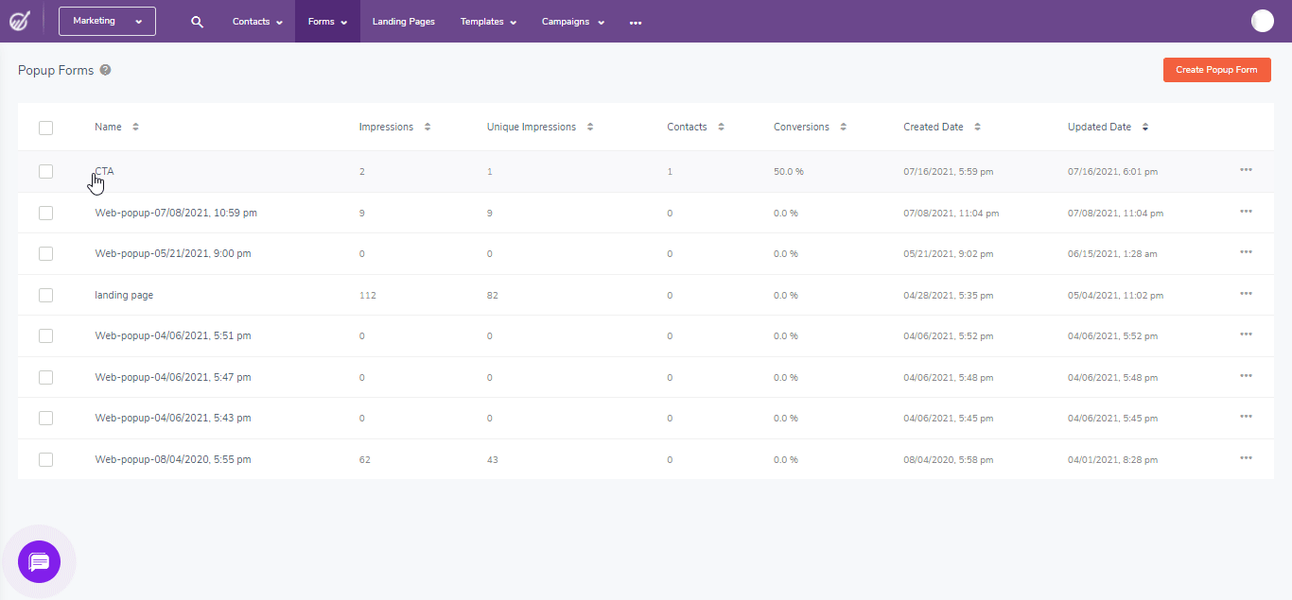Open Web-popup-08/04/2020, 5:55 pm form
Viewport: 1292px width, 600px height.
click(x=173, y=459)
